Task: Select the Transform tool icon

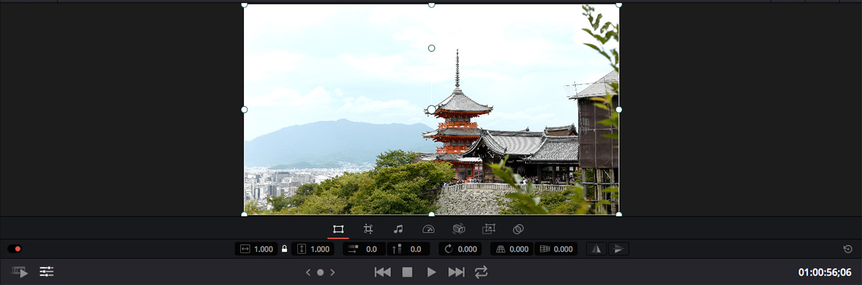Action: coord(338,229)
